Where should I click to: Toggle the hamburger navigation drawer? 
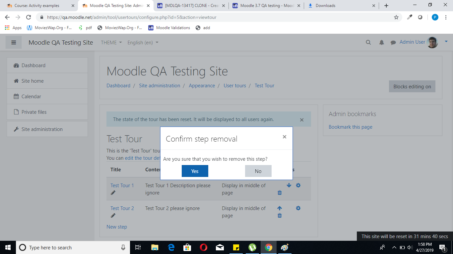coord(14,42)
